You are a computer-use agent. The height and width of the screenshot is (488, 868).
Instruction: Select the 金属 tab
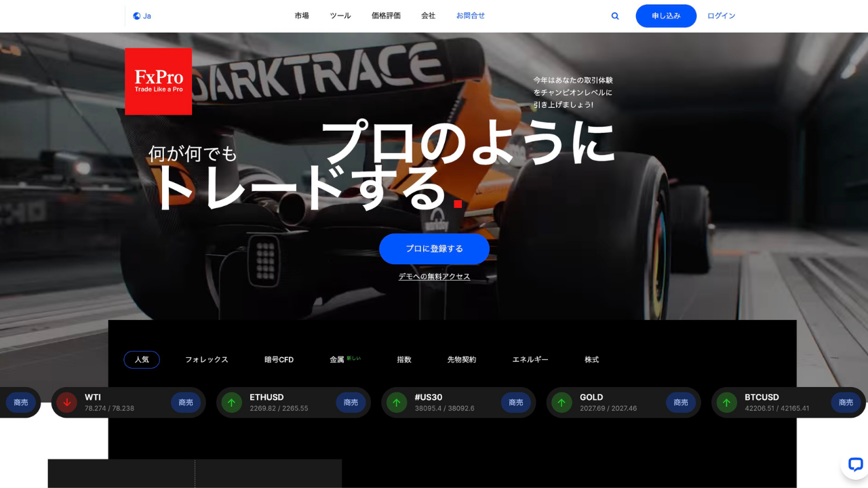[x=337, y=360]
